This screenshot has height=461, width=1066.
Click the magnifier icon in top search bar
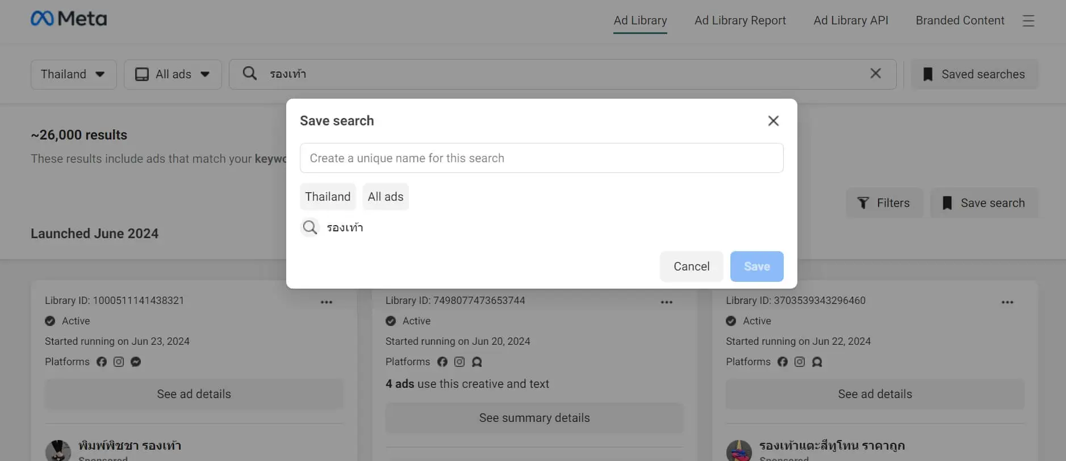(x=249, y=73)
